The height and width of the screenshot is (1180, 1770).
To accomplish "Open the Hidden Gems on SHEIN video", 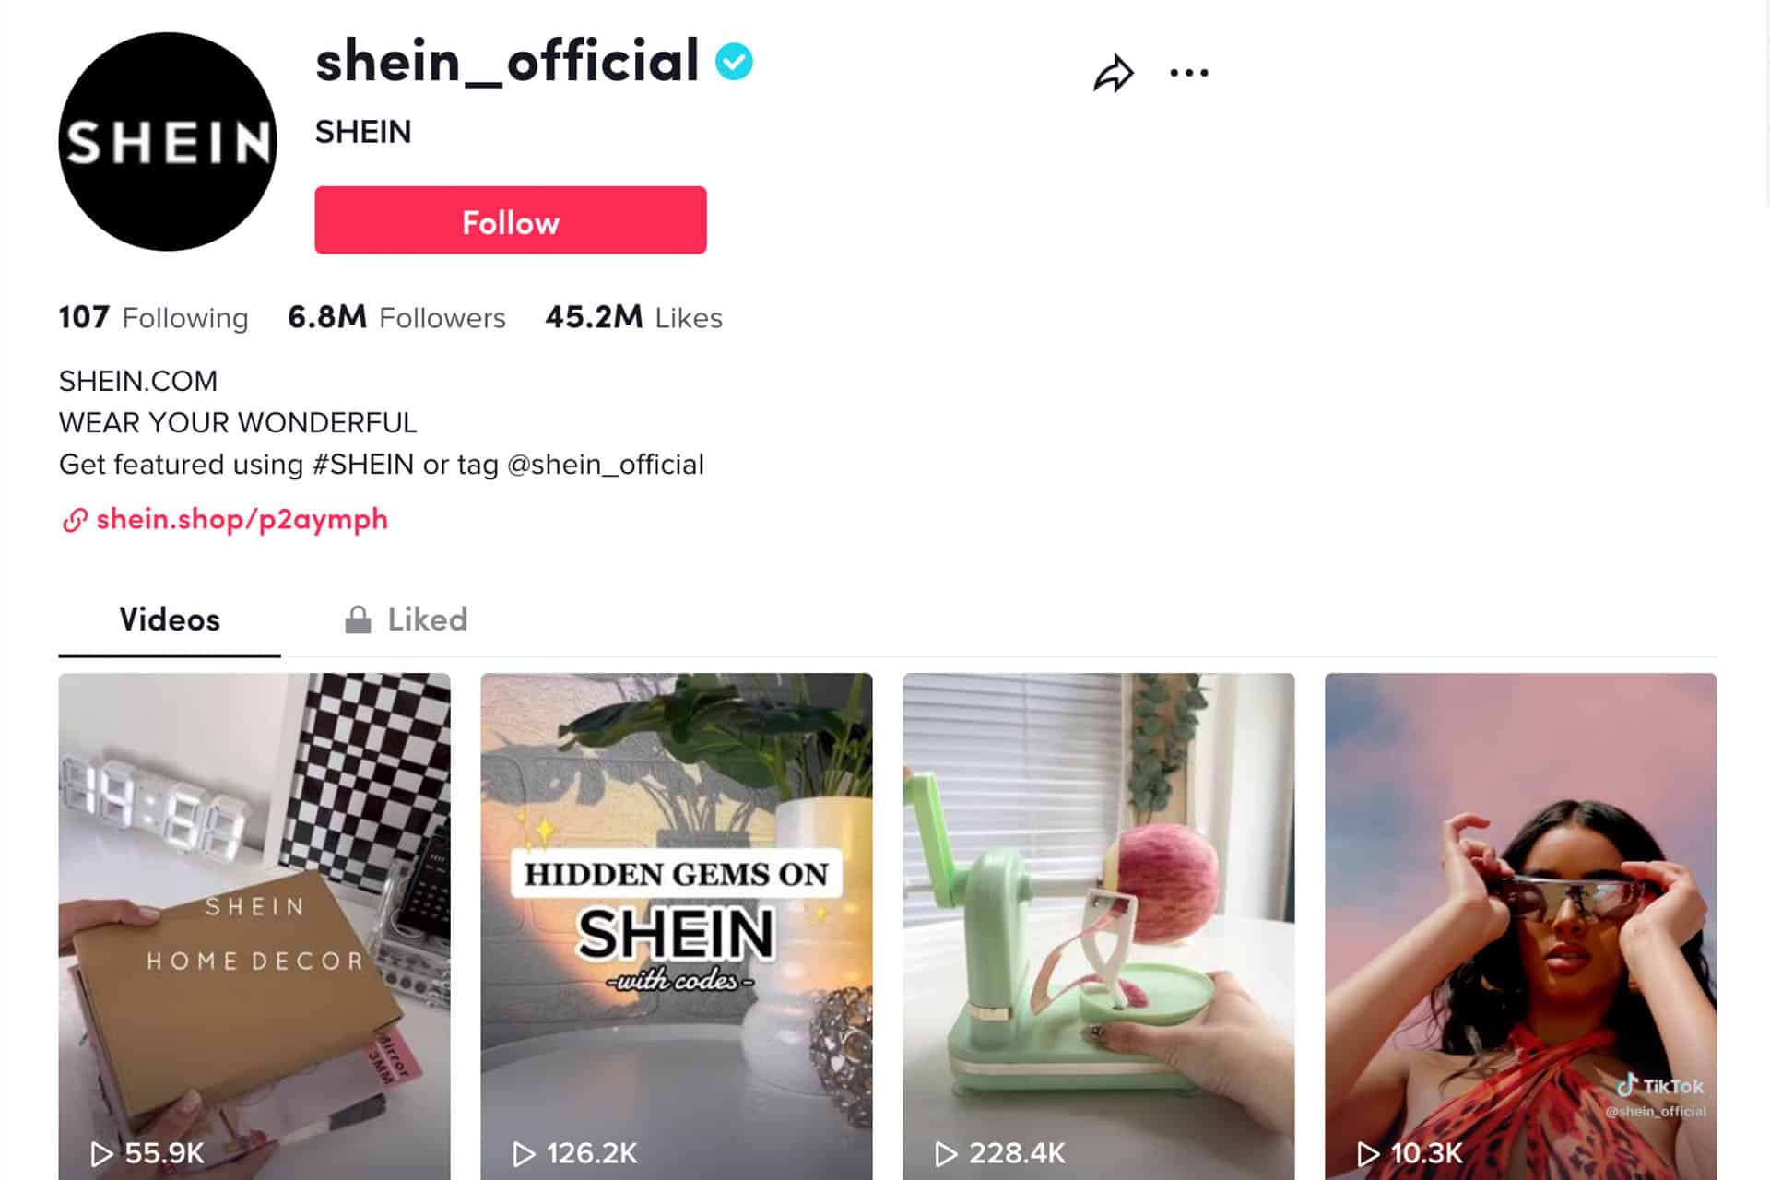I will pos(677,926).
